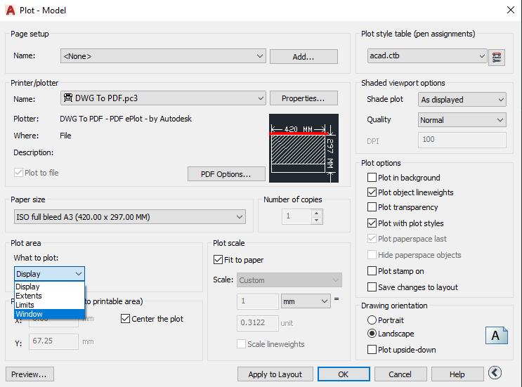Collapse the What to plot dropdown
This screenshot has height=387, width=522.
pyautogui.click(x=49, y=274)
